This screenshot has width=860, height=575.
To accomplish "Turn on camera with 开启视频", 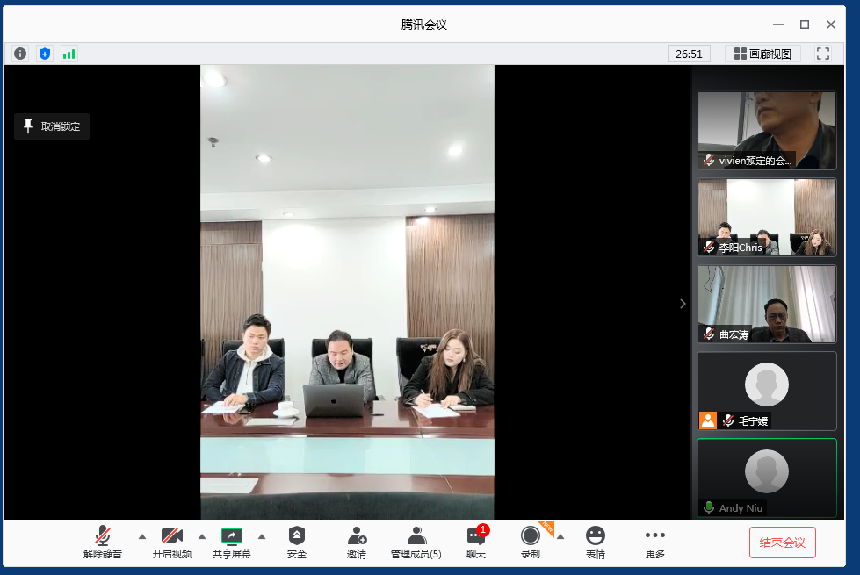I will coord(172,543).
